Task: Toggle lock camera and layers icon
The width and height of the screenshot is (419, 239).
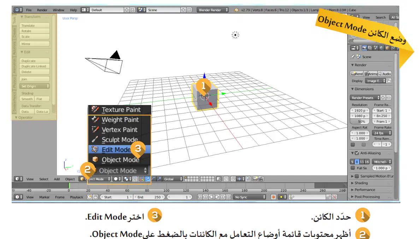Action: [219, 179]
